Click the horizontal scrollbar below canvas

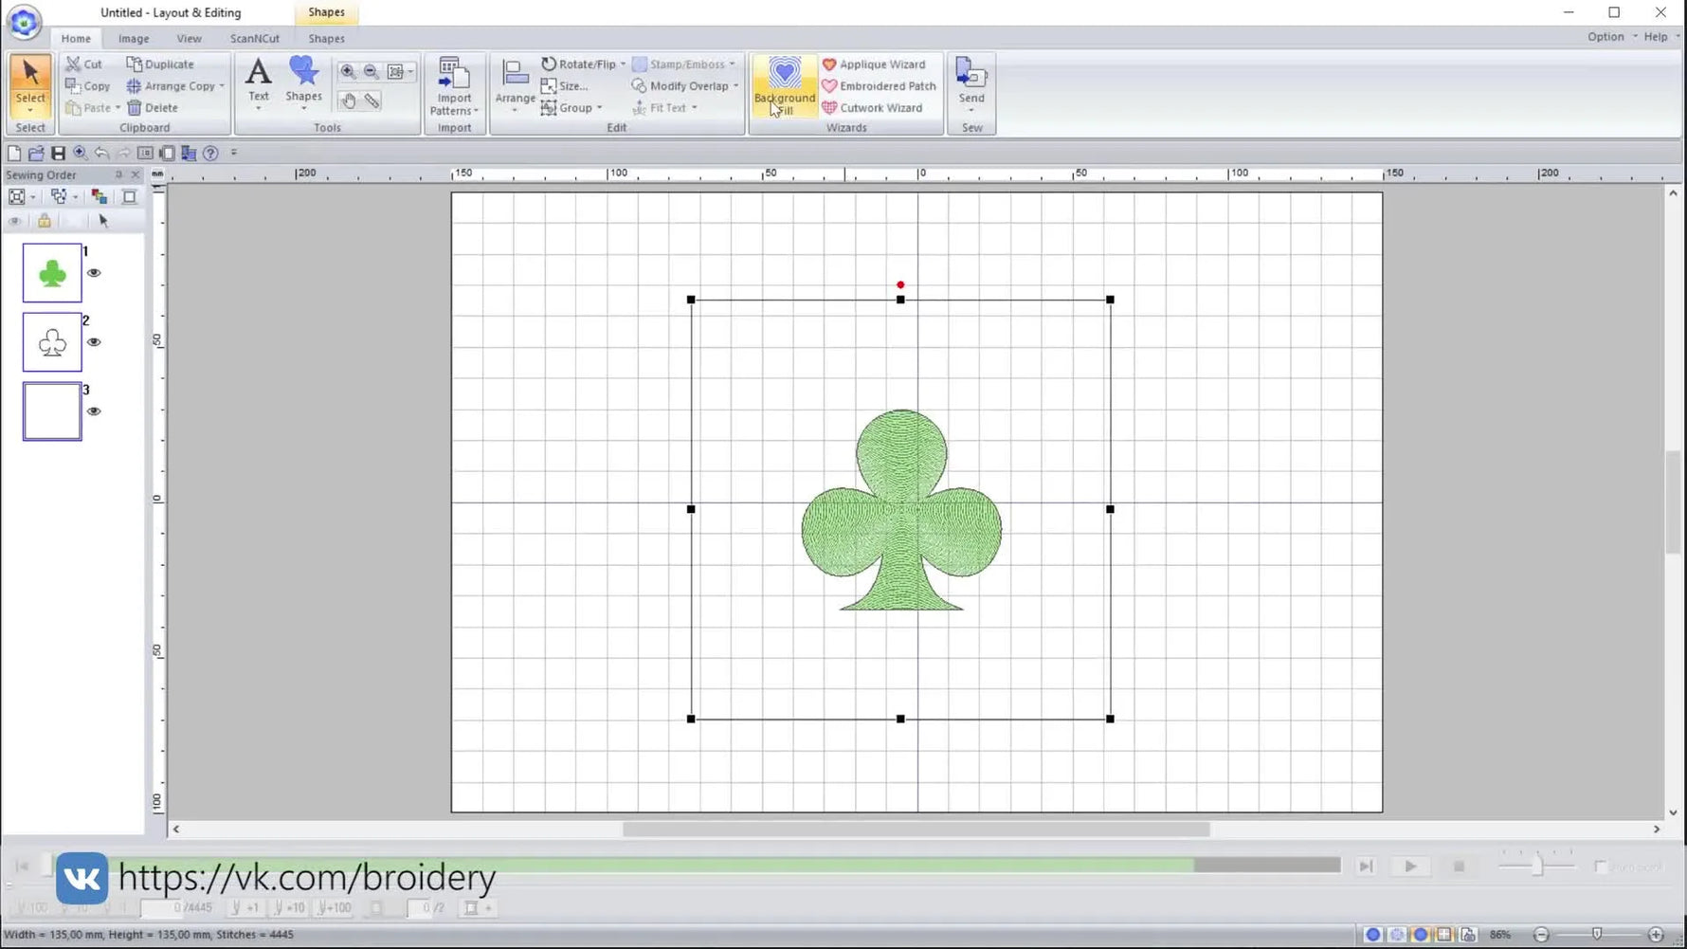coord(916,829)
